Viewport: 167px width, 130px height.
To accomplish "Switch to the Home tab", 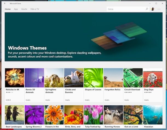I will (8, 9).
